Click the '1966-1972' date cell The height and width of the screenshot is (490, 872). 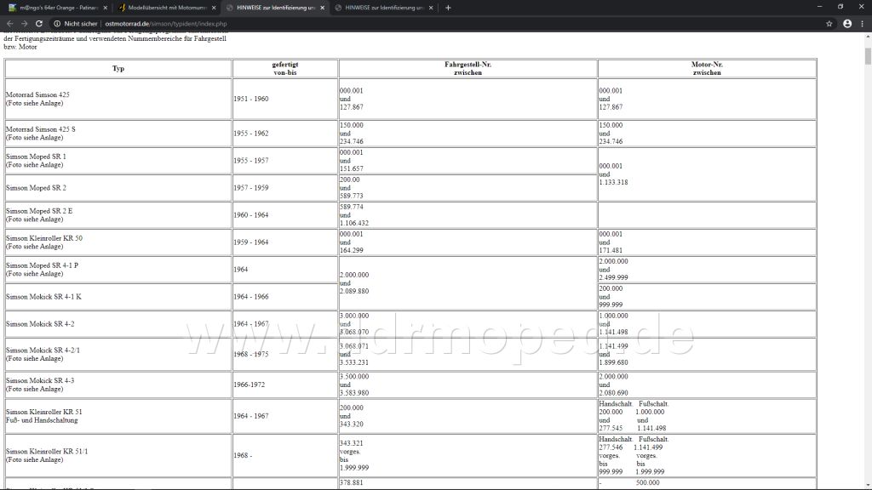tap(284, 385)
